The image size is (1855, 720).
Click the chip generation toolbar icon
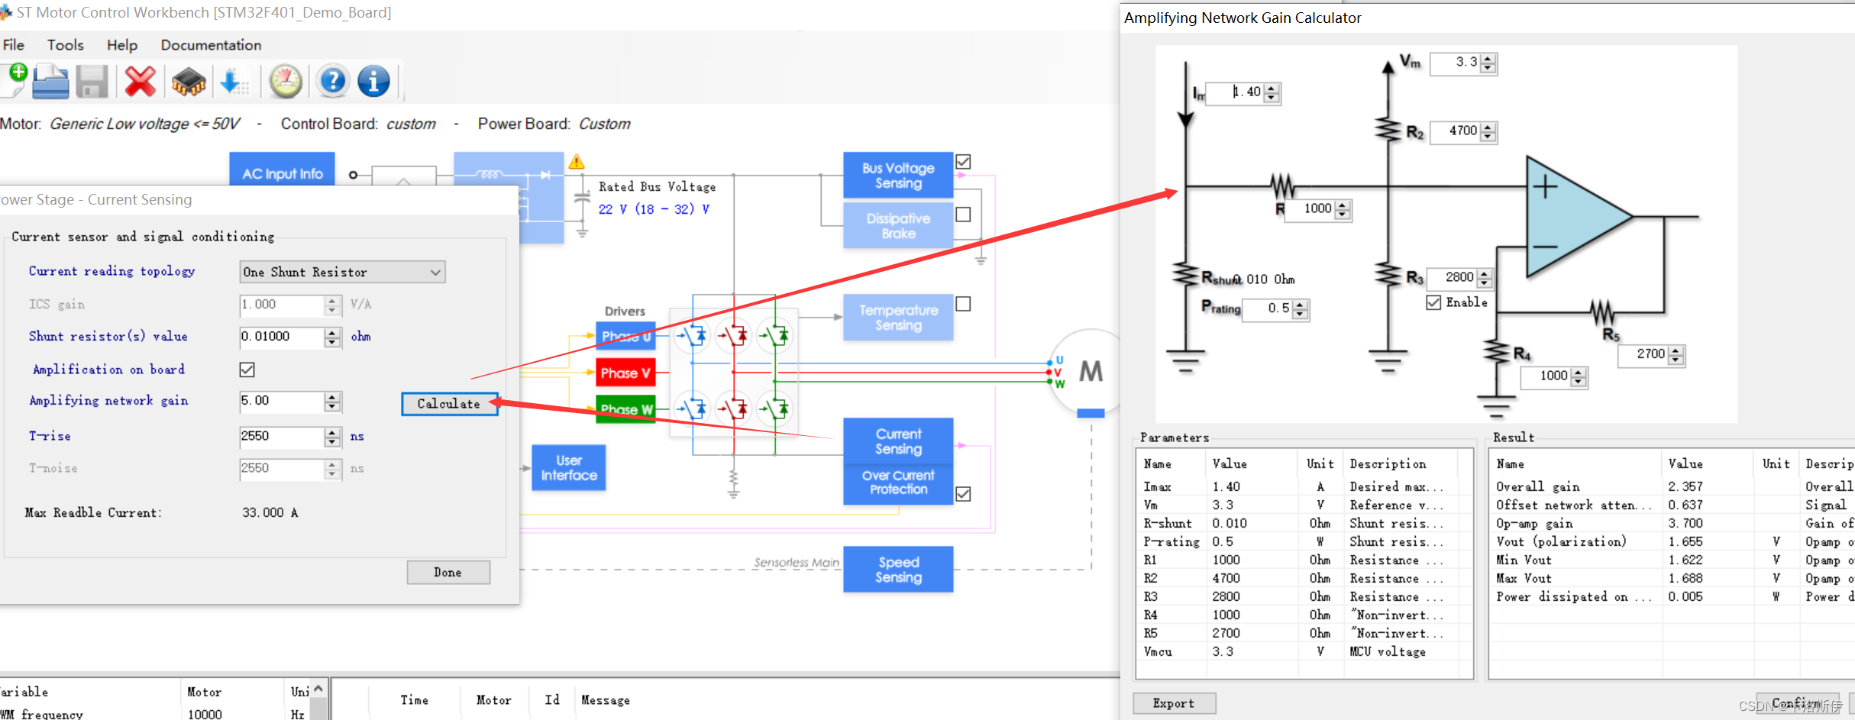pyautogui.click(x=189, y=82)
